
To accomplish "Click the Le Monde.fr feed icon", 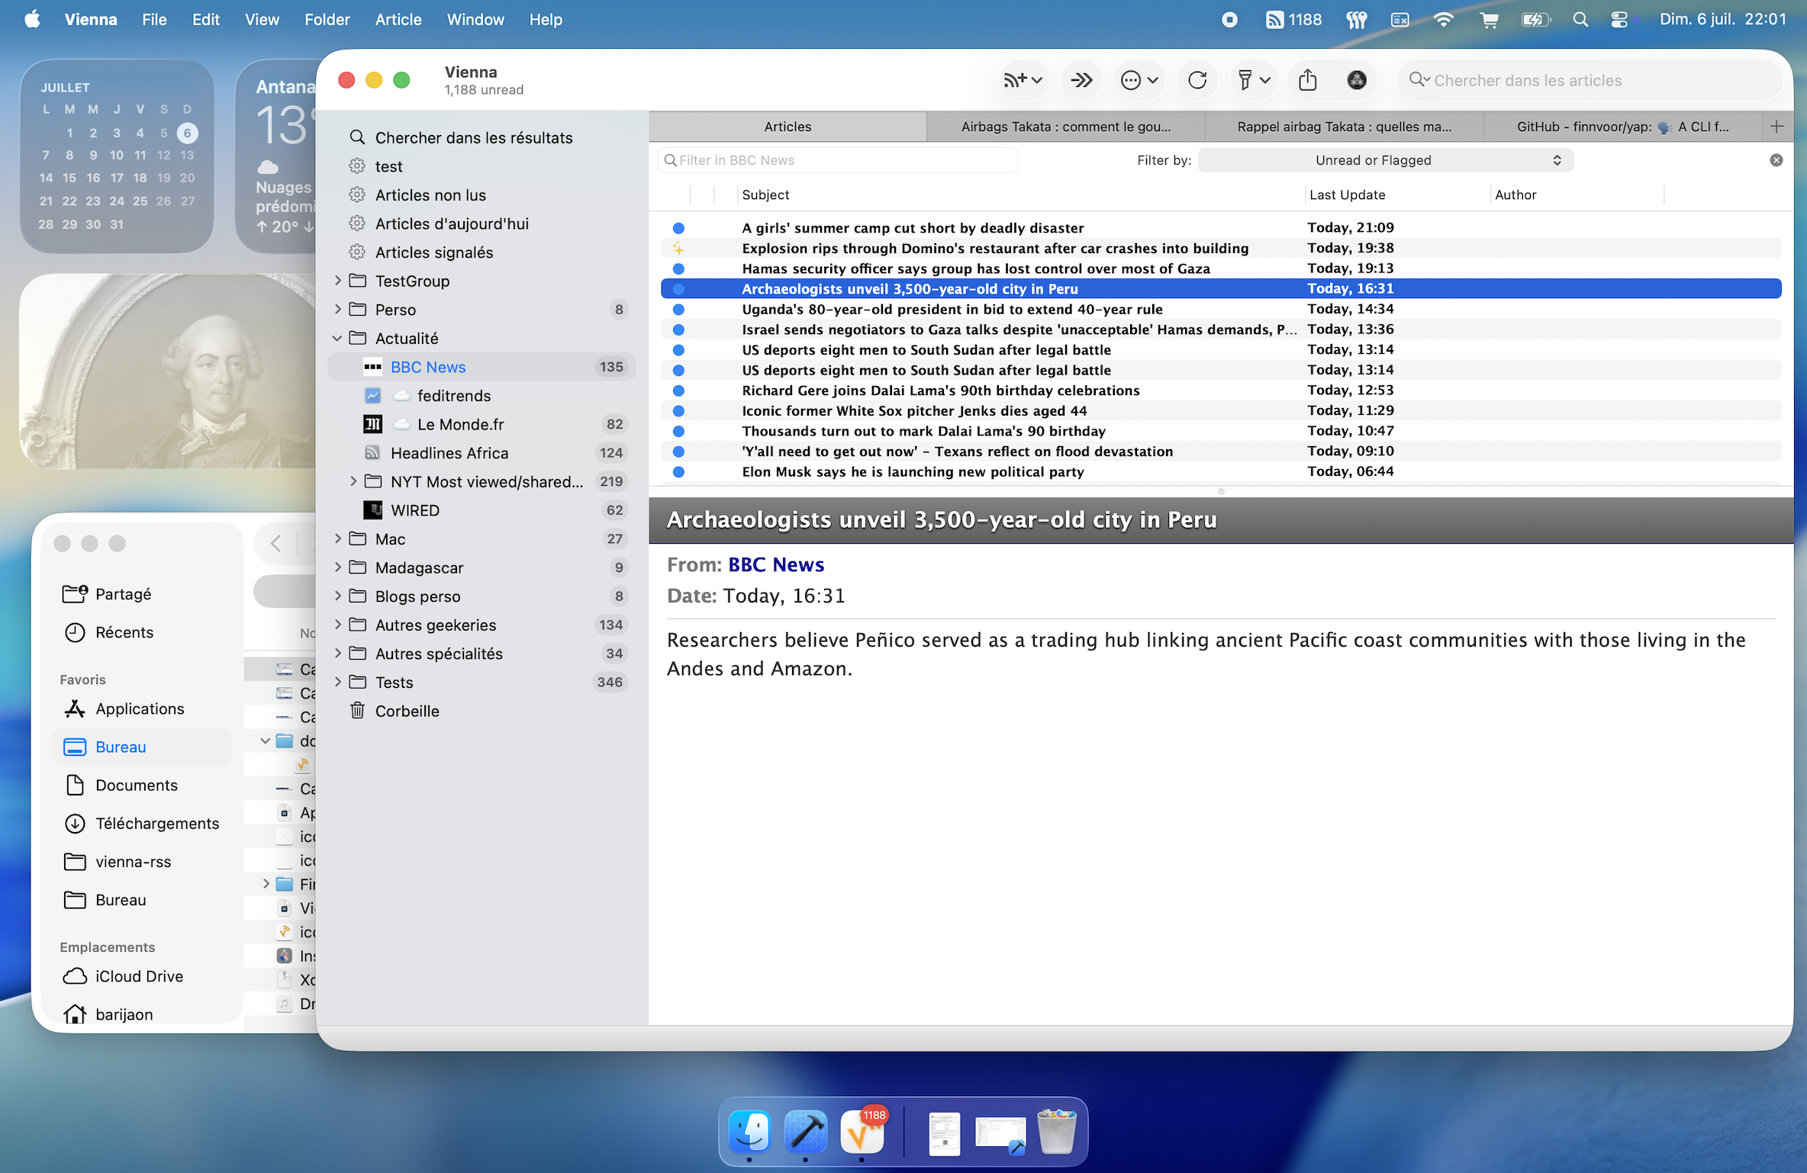I will pos(372,424).
